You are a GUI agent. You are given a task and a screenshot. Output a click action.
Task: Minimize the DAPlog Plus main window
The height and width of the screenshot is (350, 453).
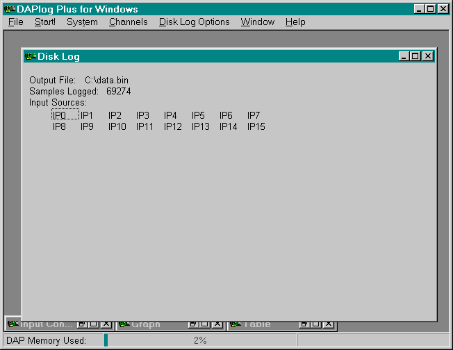pyautogui.click(x=419, y=9)
